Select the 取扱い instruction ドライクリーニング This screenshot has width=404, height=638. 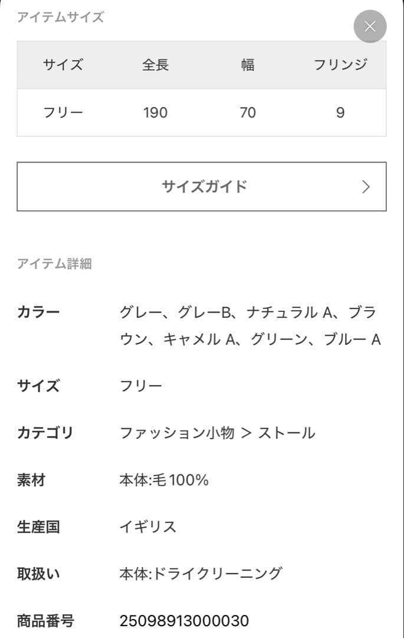pos(201,572)
